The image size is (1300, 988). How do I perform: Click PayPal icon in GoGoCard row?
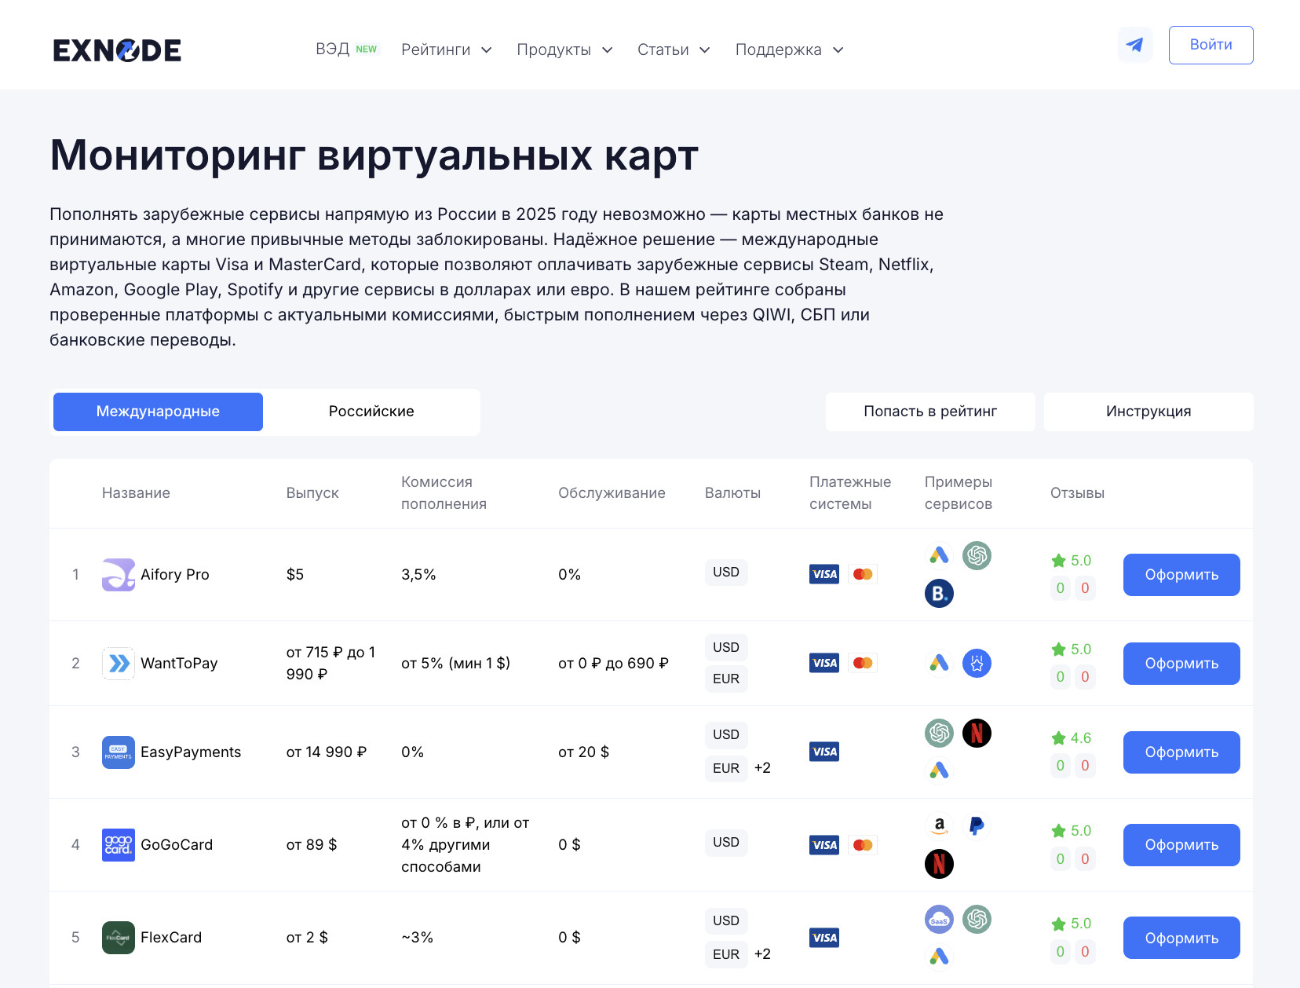click(x=977, y=826)
